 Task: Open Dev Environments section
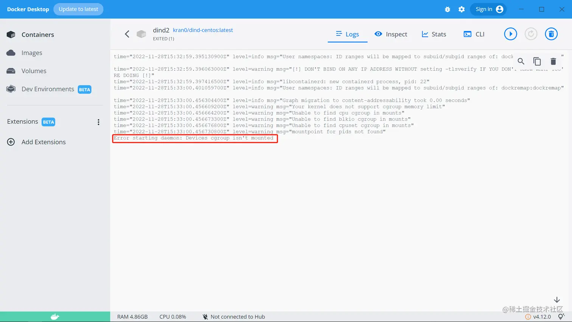click(x=48, y=89)
